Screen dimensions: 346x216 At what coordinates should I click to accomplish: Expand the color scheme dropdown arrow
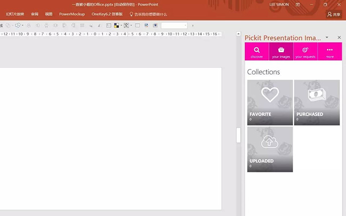tap(121, 26)
